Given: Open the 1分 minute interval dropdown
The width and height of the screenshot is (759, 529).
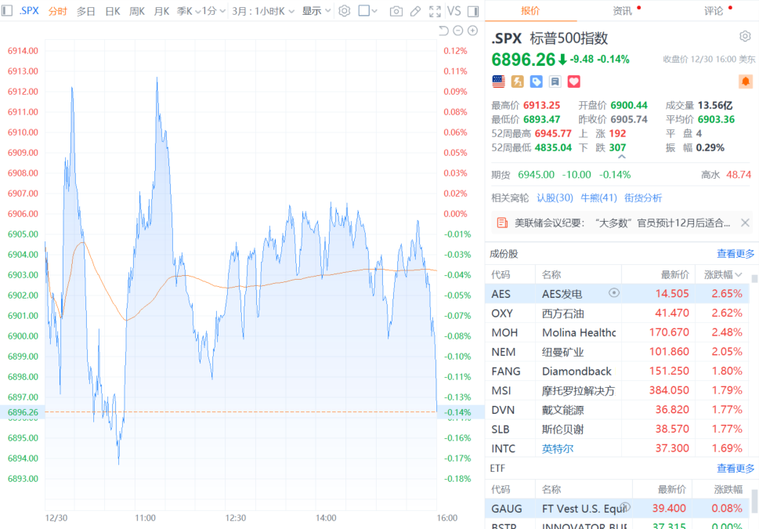Looking at the screenshot, I should pos(212,11).
